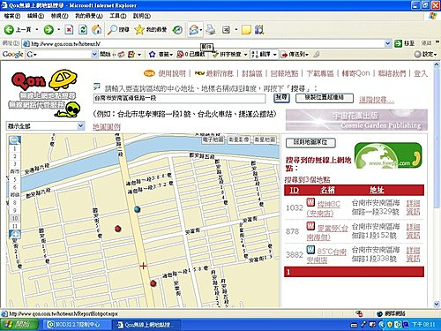The width and height of the screenshot is (441, 331).
Task: Select zoom level 10 on map scale
Action: pyautogui.click(x=15, y=218)
